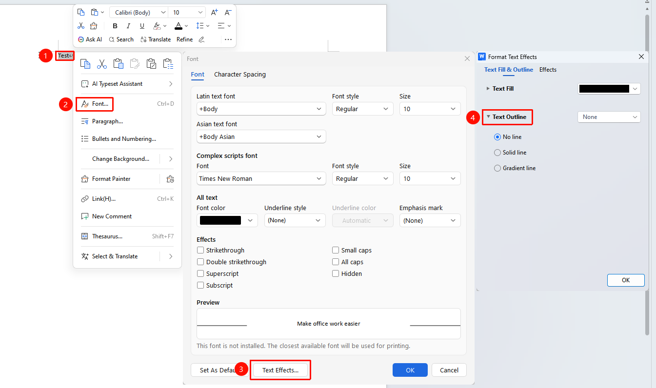656x388 pixels.
Task: Click the Search icon in the mini toolbar
Action: click(x=112, y=39)
